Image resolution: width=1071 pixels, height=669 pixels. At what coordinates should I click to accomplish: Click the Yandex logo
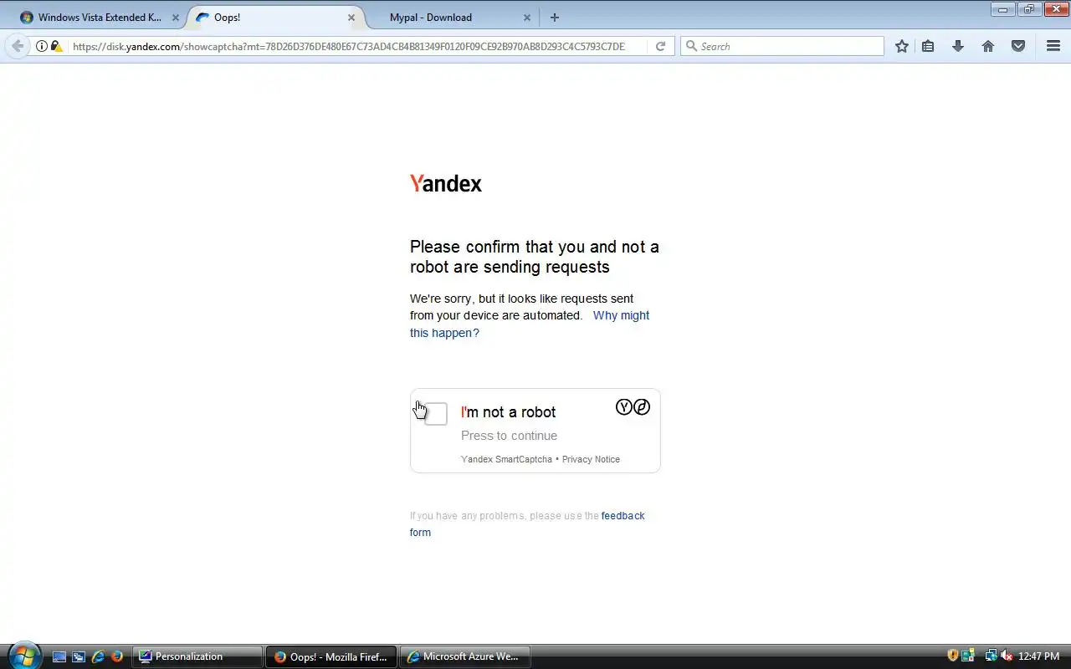[x=446, y=184]
